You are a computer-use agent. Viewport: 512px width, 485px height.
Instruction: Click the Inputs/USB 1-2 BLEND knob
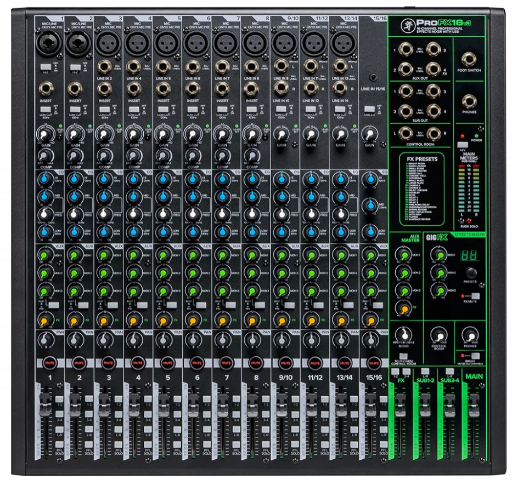point(404,335)
